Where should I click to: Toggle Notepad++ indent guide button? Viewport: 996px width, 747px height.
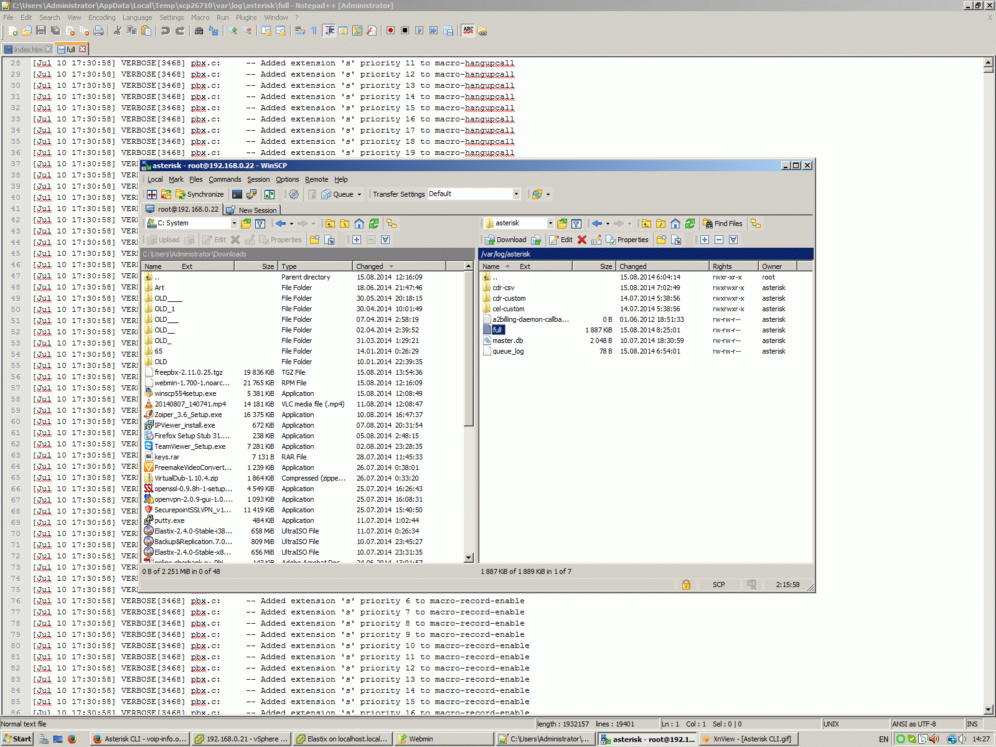329,31
